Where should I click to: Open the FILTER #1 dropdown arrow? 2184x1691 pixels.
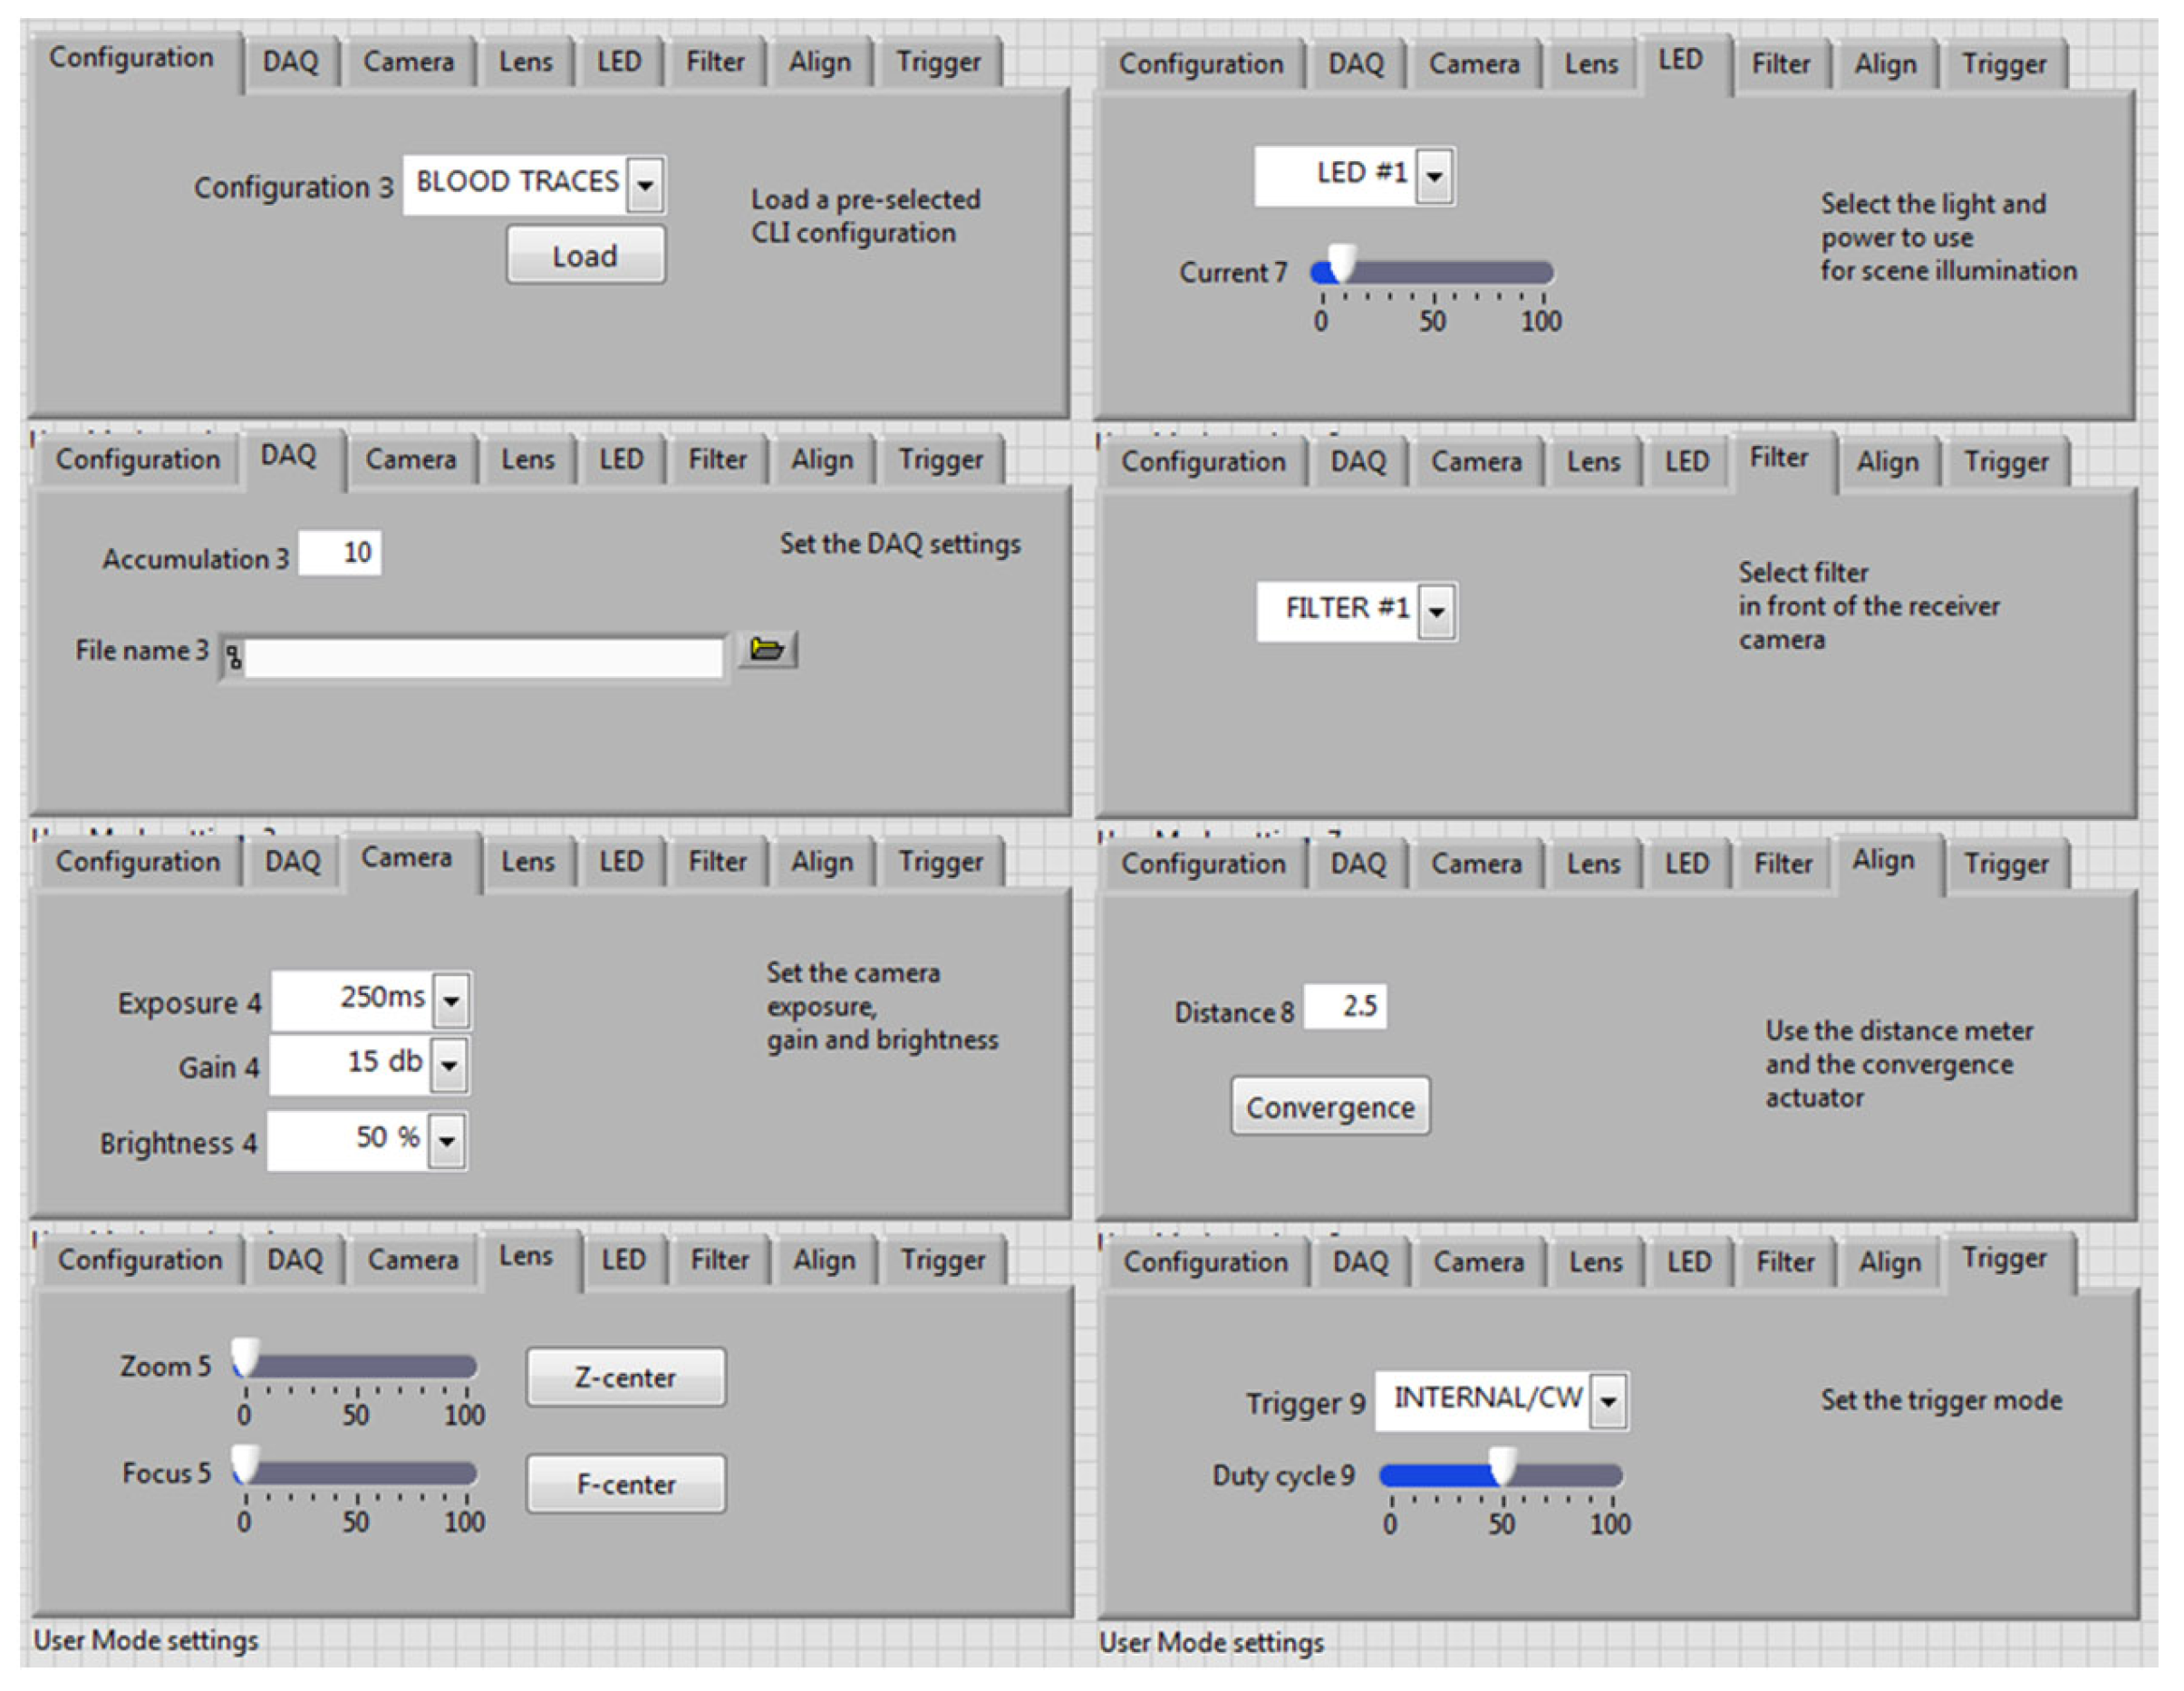click(1436, 611)
